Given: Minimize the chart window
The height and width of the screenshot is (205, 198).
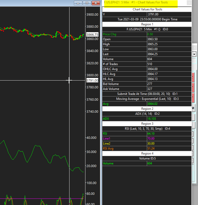Looking at the screenshot, I should (78, 3).
